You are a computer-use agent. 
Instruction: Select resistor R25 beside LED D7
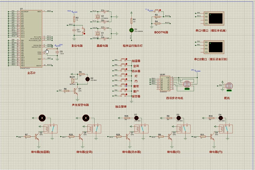[x=127, y=118]
